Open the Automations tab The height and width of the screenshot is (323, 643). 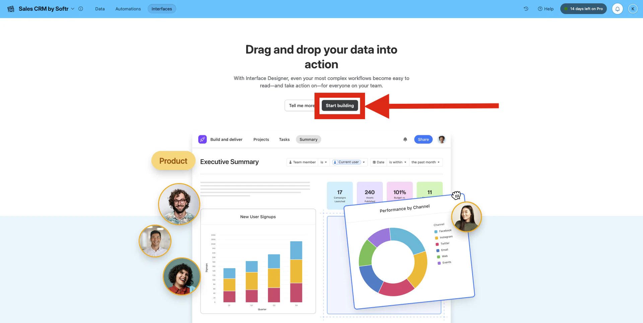pos(128,9)
